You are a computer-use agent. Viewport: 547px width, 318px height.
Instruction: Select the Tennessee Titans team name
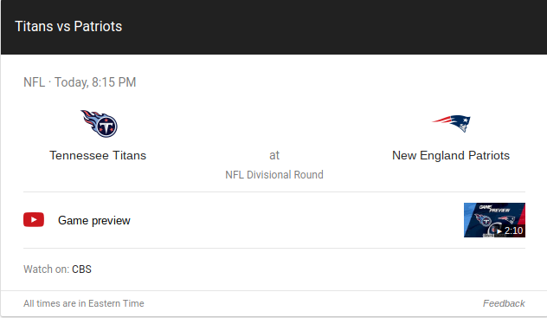pyautogui.click(x=98, y=155)
